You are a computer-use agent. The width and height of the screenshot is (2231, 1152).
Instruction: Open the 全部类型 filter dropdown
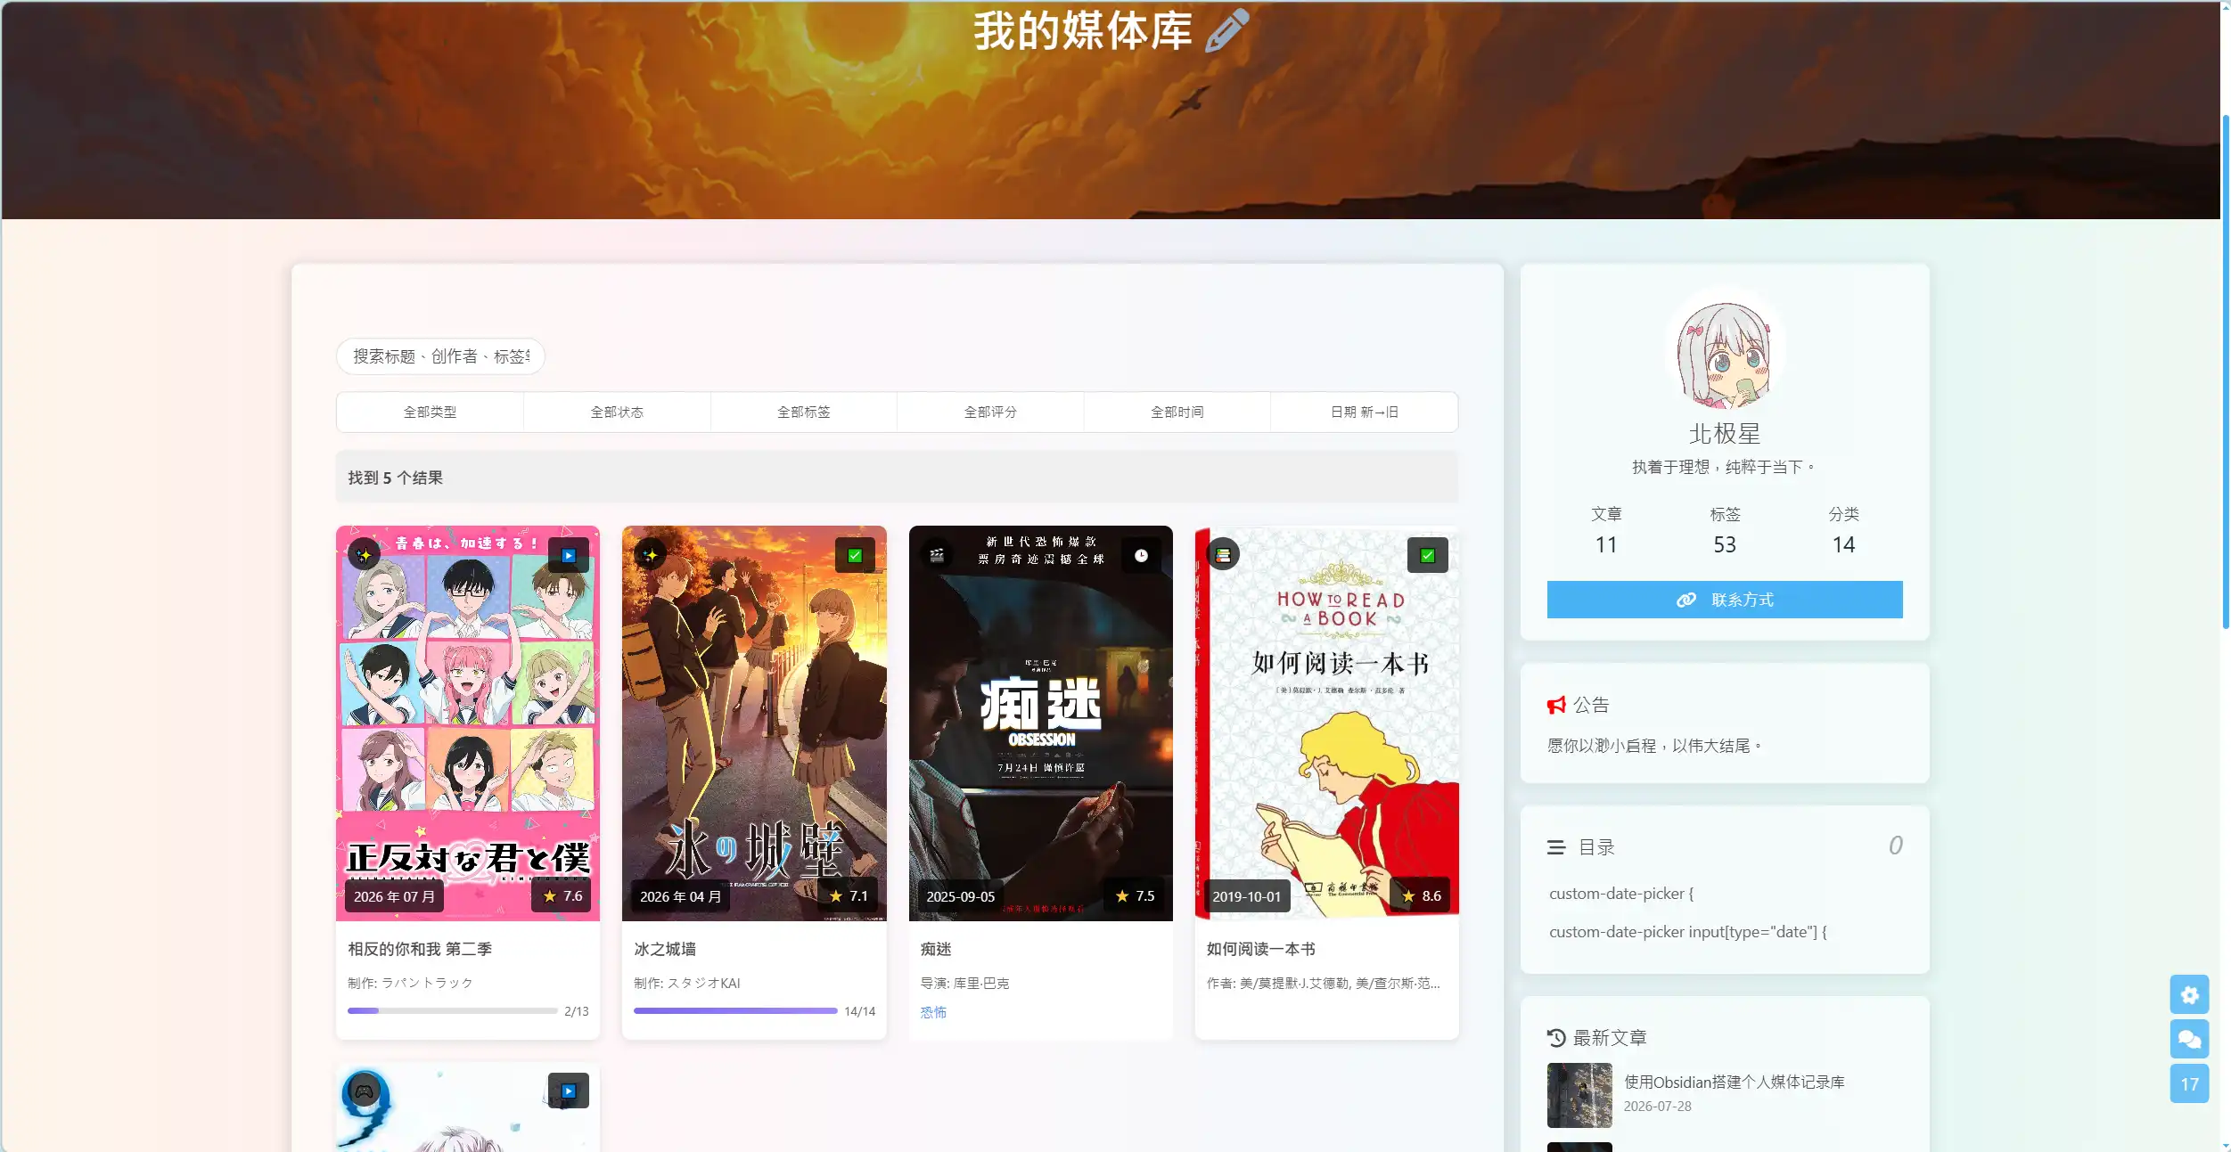tap(430, 412)
